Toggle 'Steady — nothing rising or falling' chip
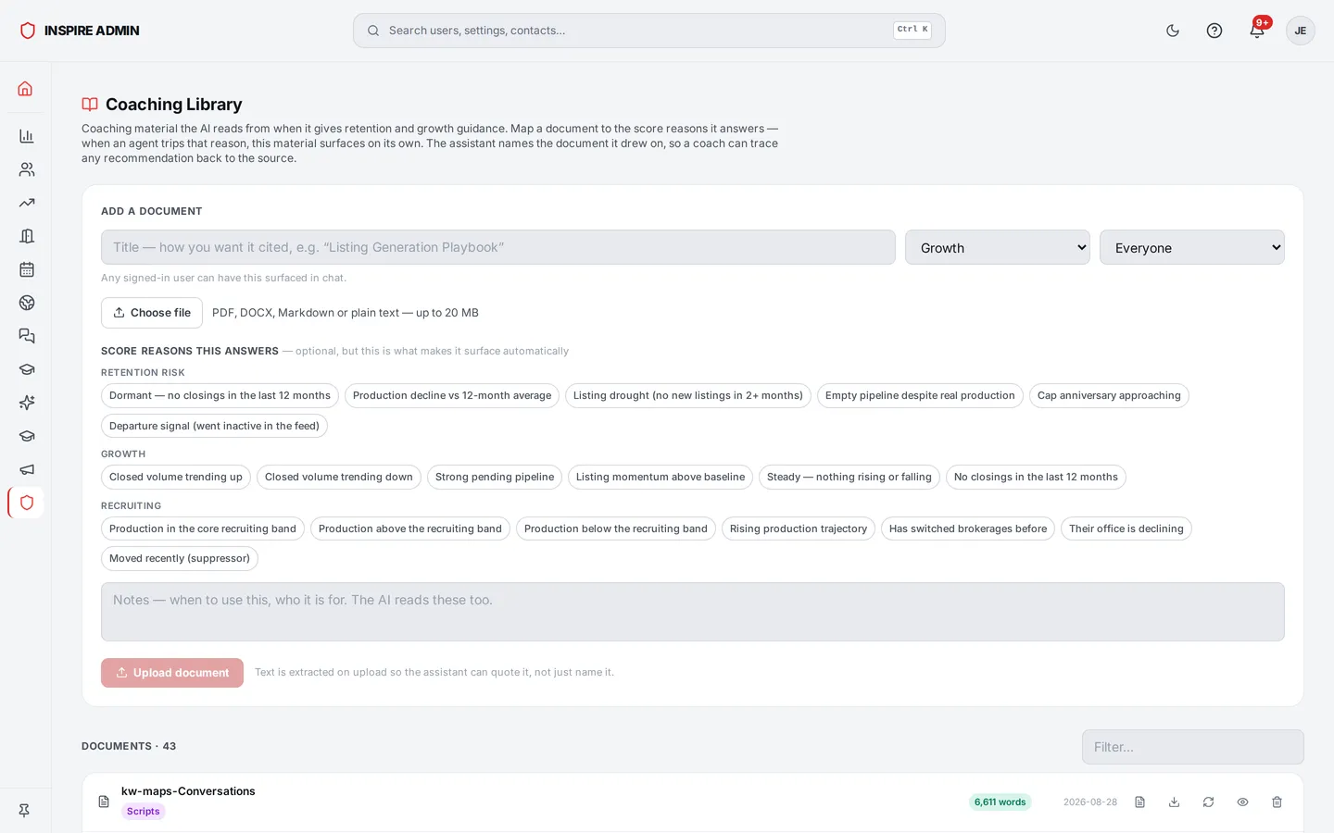 click(849, 477)
